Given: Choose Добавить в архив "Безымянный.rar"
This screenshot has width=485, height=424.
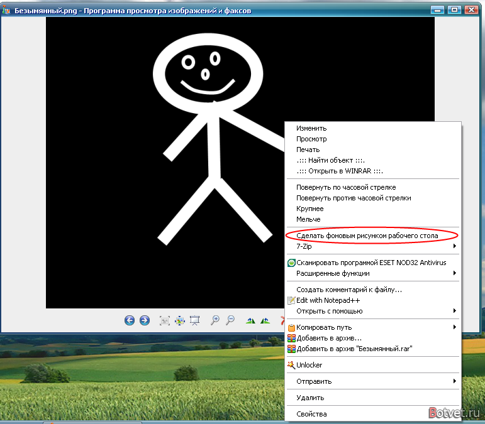Looking at the screenshot, I should tap(373, 349).
